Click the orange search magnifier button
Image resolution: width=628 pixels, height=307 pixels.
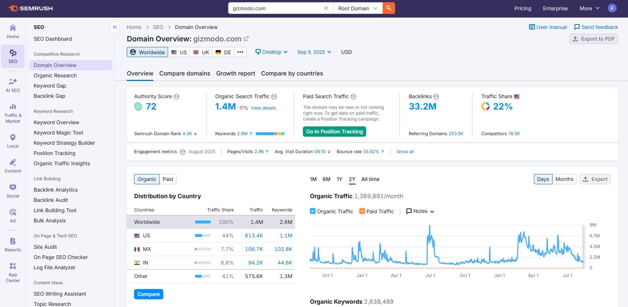pyautogui.click(x=389, y=8)
